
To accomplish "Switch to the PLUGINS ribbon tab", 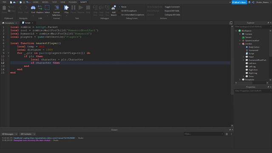I will tap(73, 2).
